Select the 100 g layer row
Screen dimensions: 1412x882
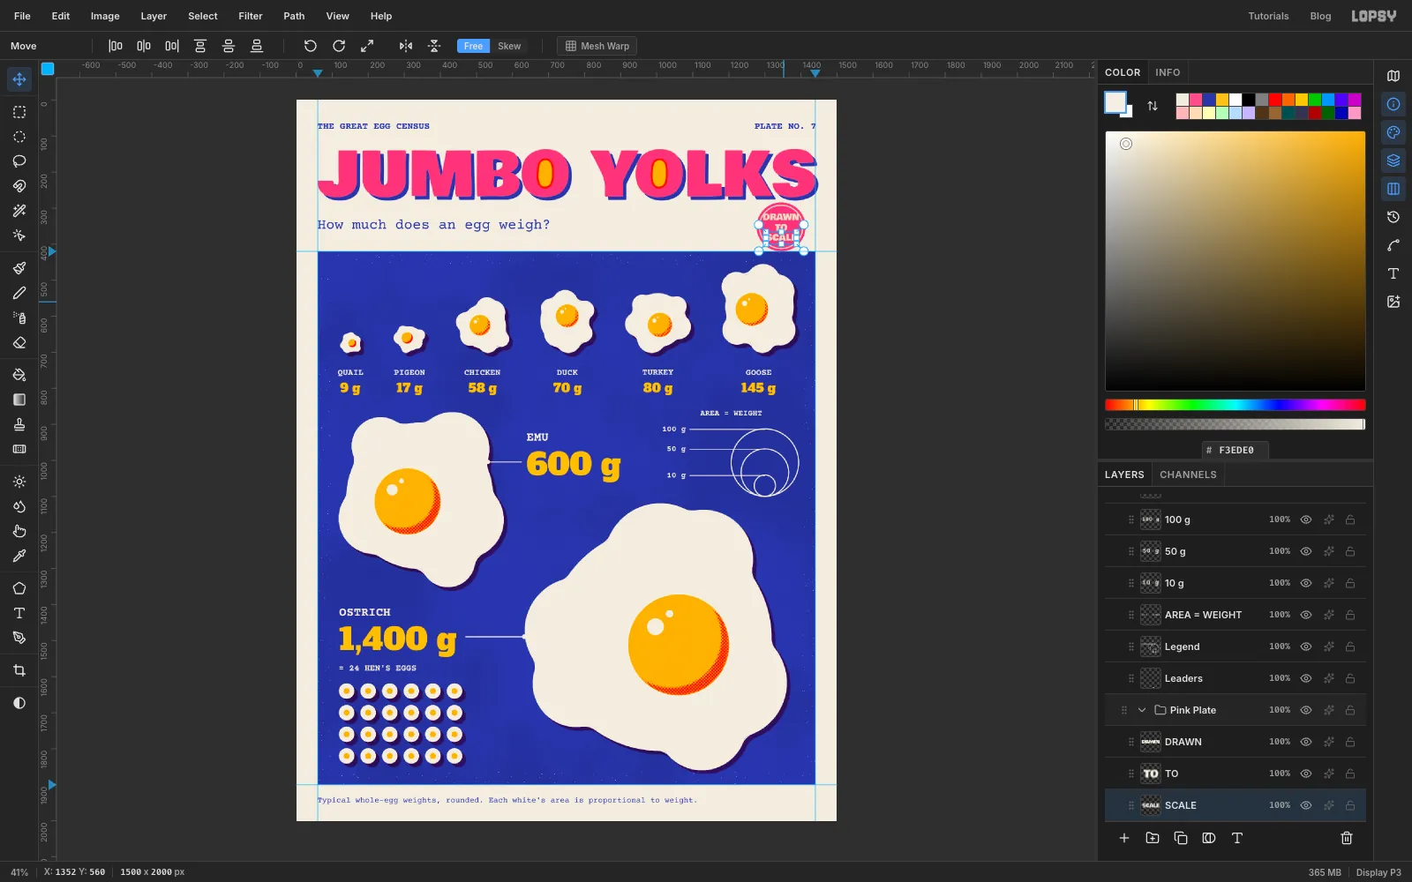coord(1235,519)
